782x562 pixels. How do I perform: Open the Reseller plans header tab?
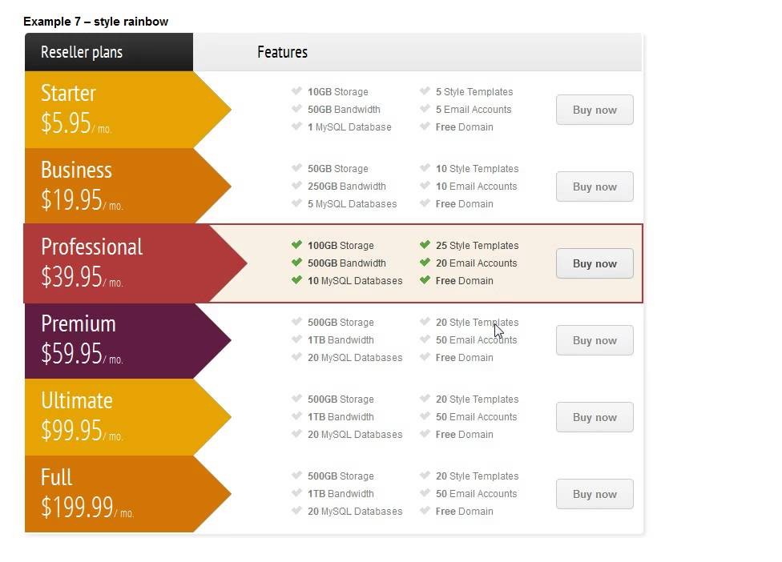[x=109, y=52]
